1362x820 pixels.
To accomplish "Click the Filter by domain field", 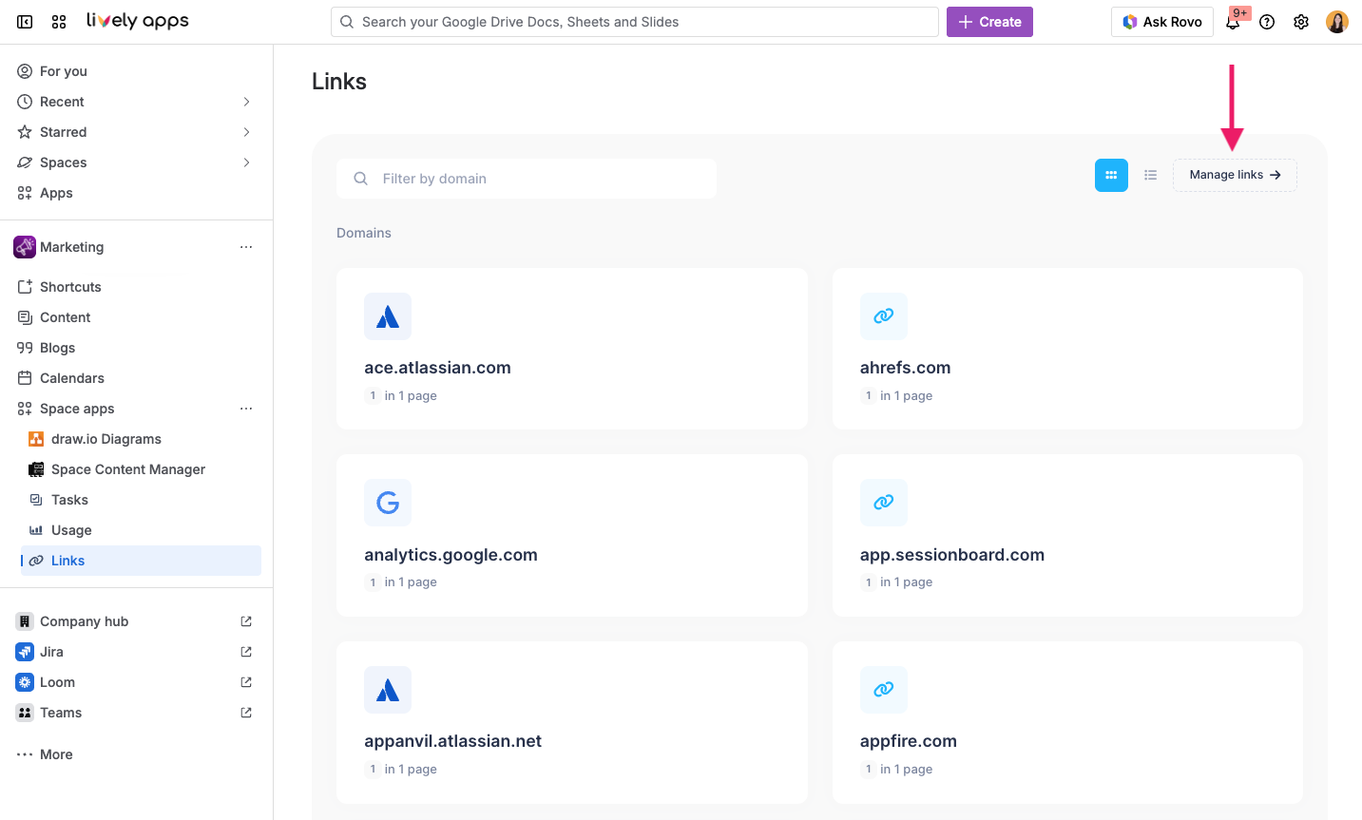I will coord(528,178).
